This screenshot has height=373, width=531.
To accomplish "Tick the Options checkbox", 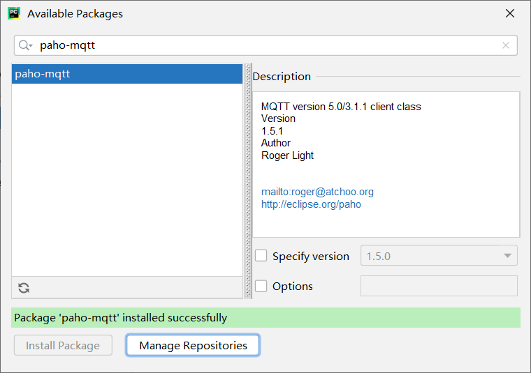I will point(261,286).
